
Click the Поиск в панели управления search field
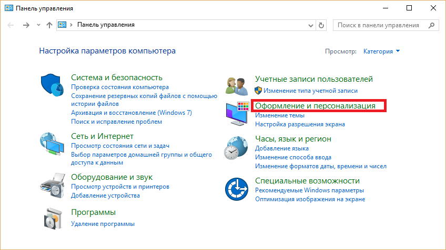pos(386,25)
